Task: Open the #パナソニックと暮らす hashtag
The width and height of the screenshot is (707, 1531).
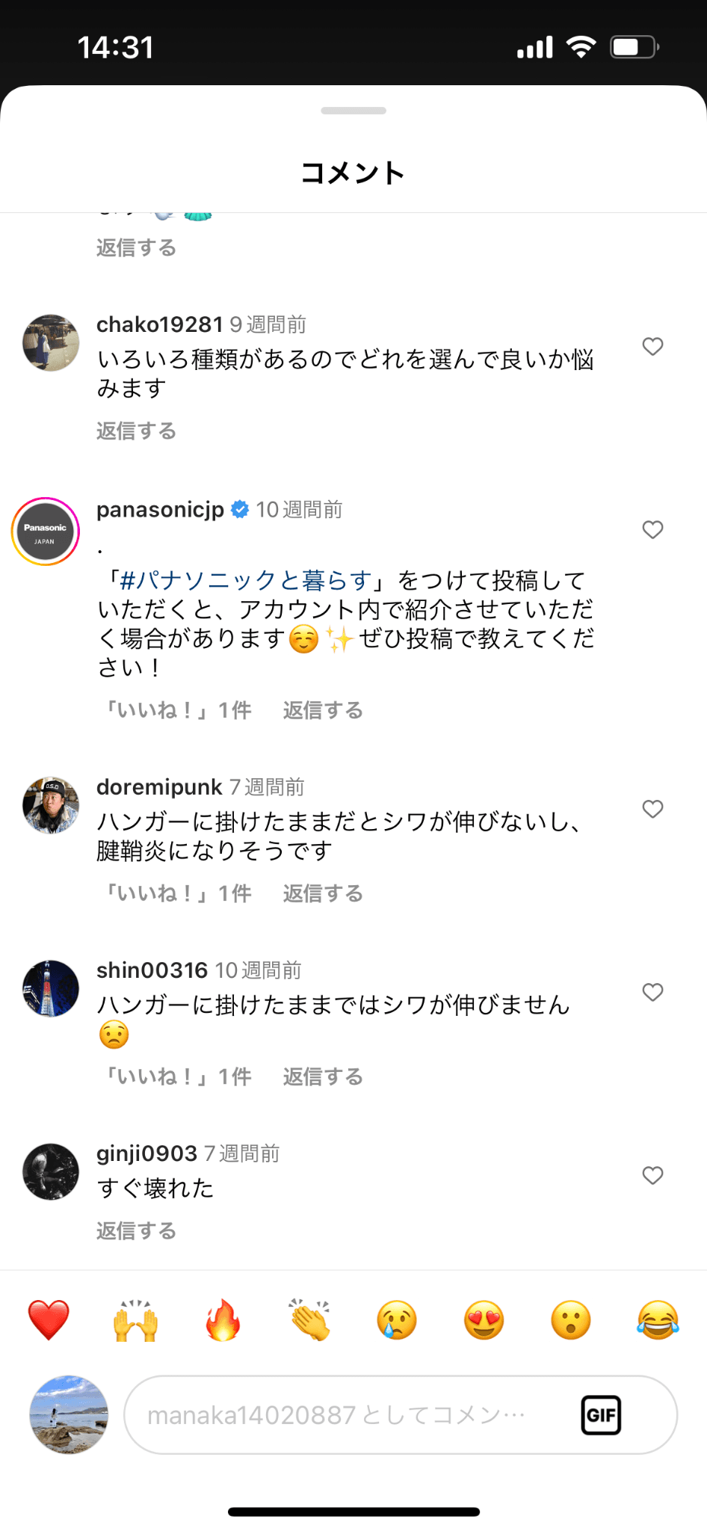Action: tap(245, 580)
